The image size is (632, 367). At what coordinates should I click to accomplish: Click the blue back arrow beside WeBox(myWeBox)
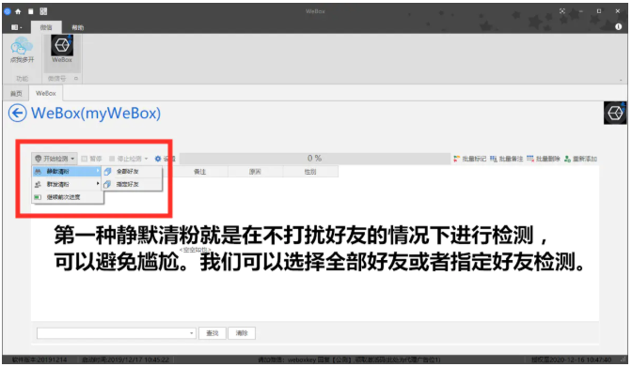point(17,113)
